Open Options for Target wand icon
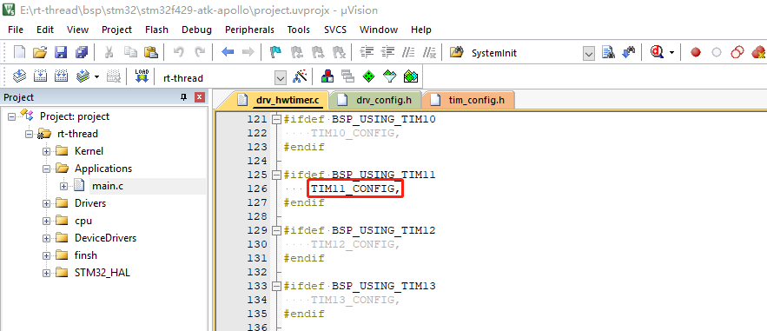This screenshot has width=767, height=331. pyautogui.click(x=300, y=76)
